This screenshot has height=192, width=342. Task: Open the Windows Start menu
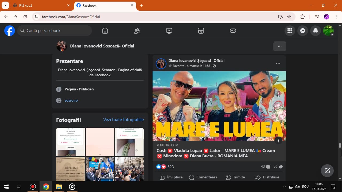[x=6, y=187]
